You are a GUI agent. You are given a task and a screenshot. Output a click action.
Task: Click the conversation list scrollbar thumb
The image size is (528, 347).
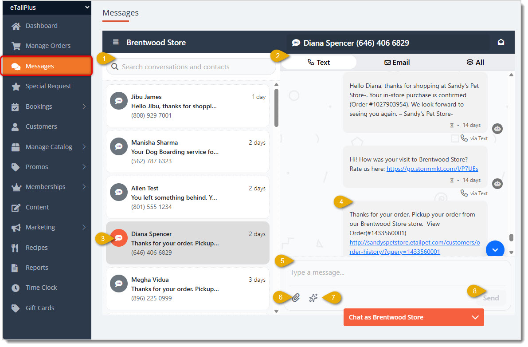tap(277, 107)
